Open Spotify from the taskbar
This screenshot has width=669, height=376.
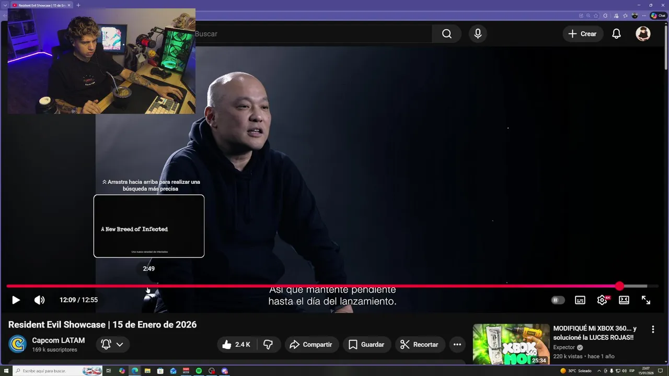(x=199, y=371)
